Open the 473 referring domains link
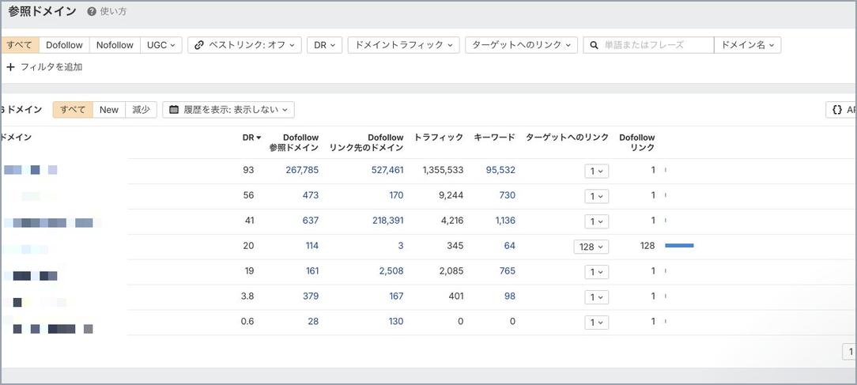 pyautogui.click(x=311, y=195)
